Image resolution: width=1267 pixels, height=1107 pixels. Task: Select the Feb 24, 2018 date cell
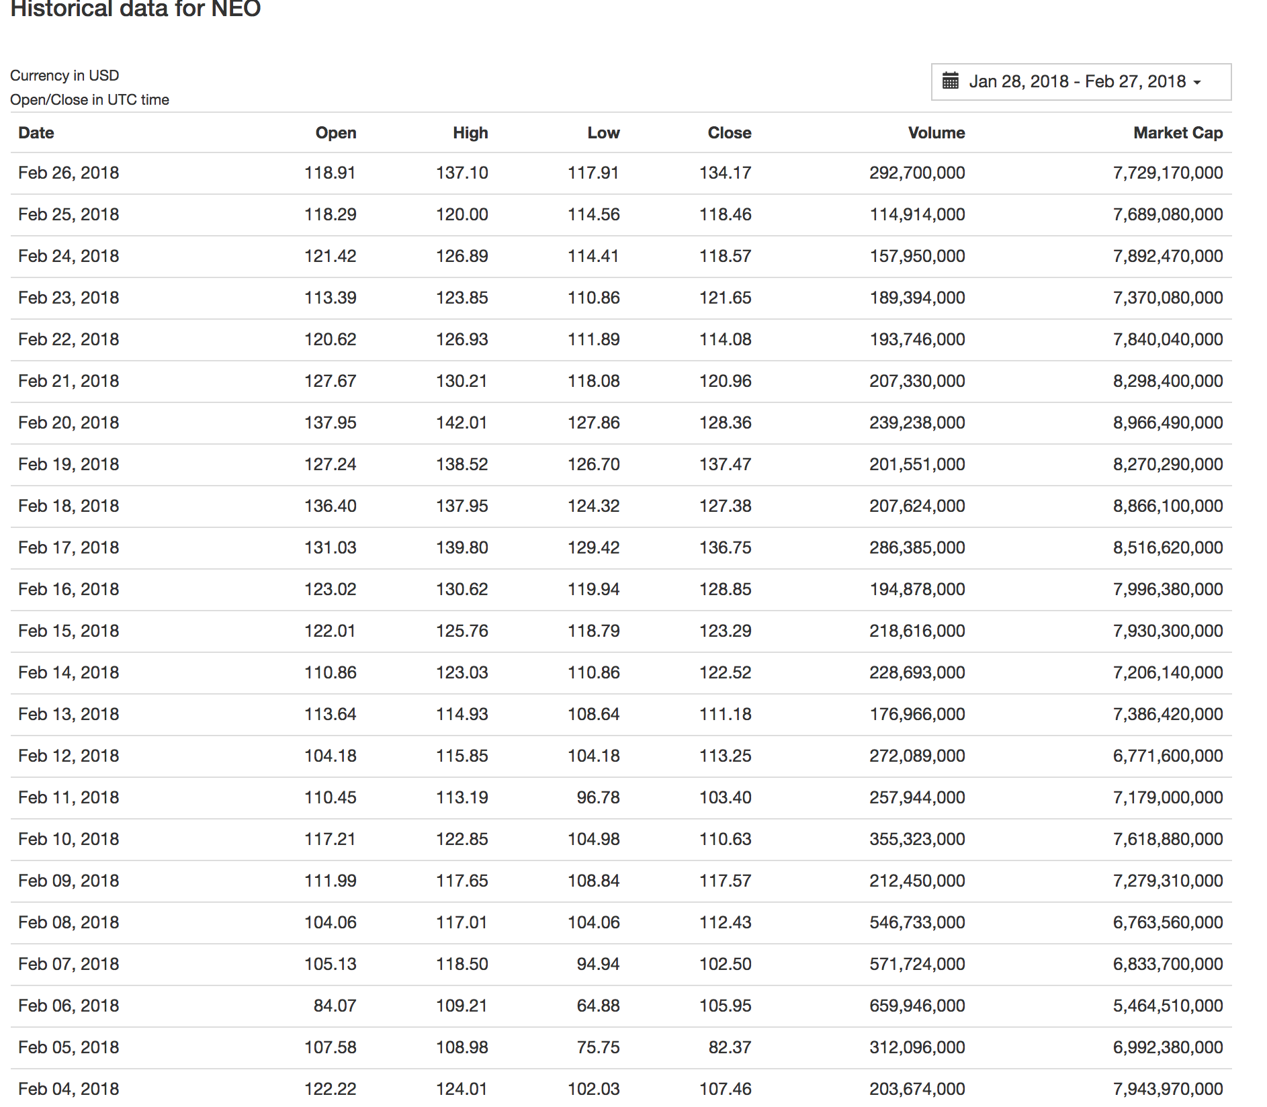[x=69, y=257]
